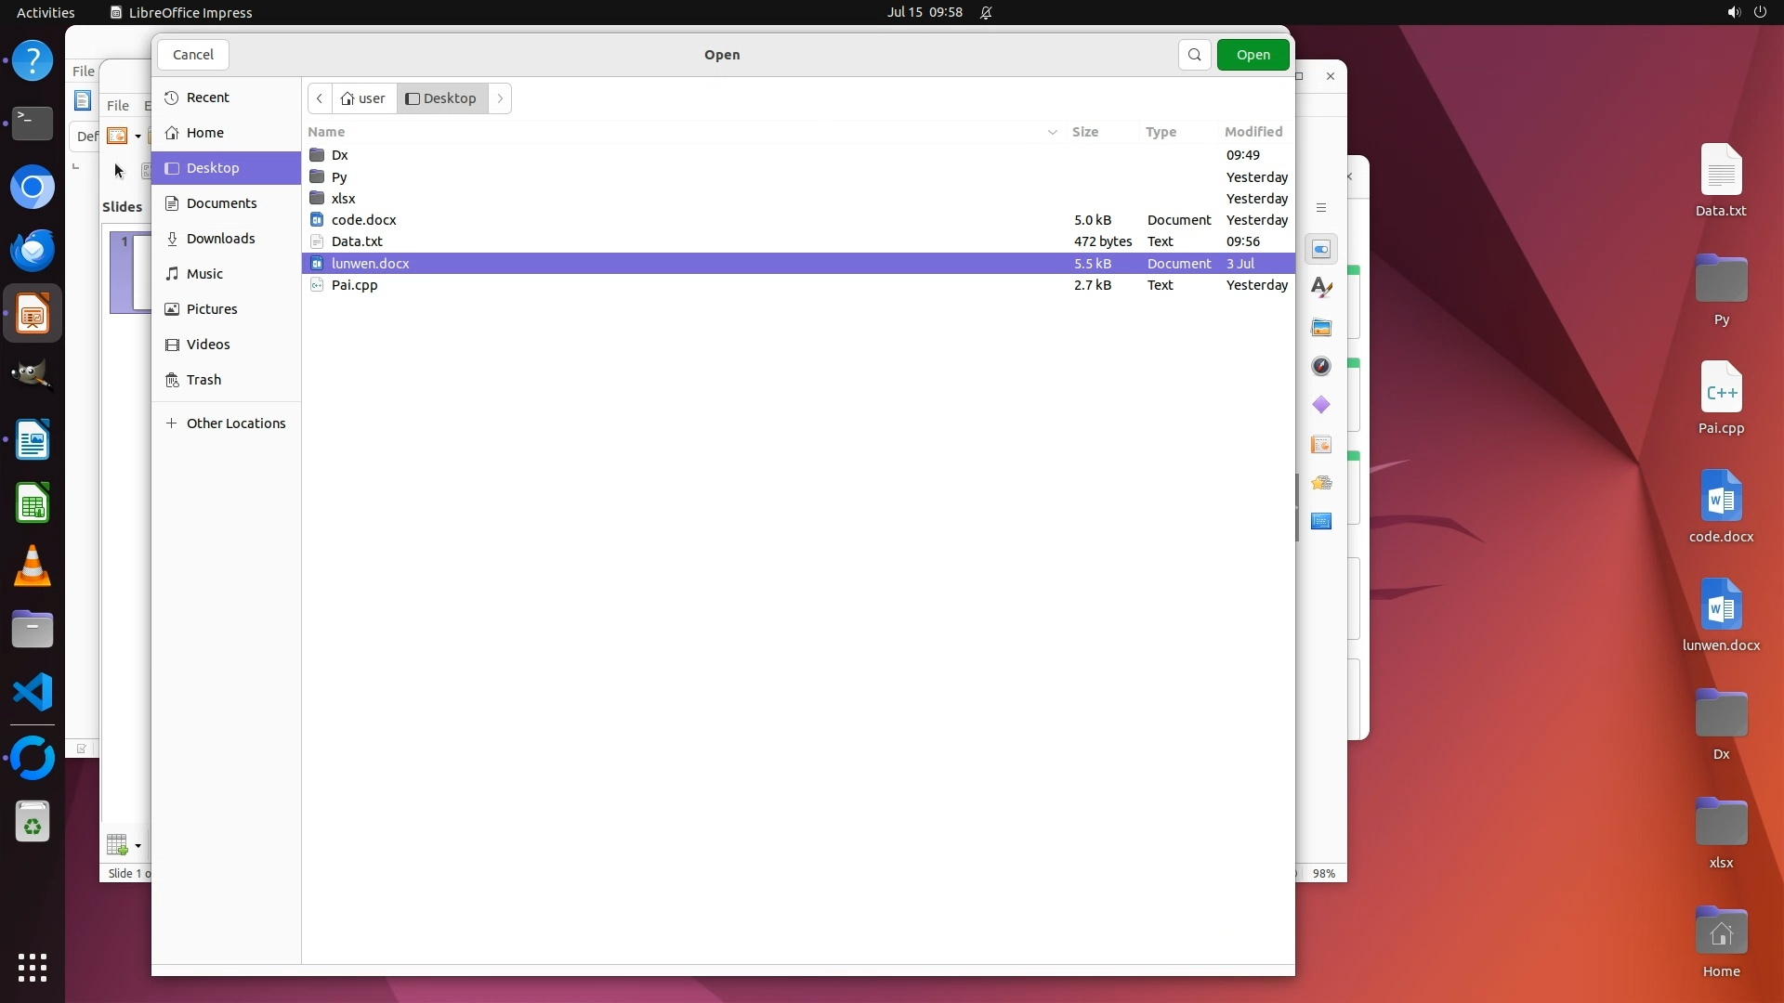The image size is (1784, 1003).
Task: Expand the path forward chevron
Action: point(500,98)
